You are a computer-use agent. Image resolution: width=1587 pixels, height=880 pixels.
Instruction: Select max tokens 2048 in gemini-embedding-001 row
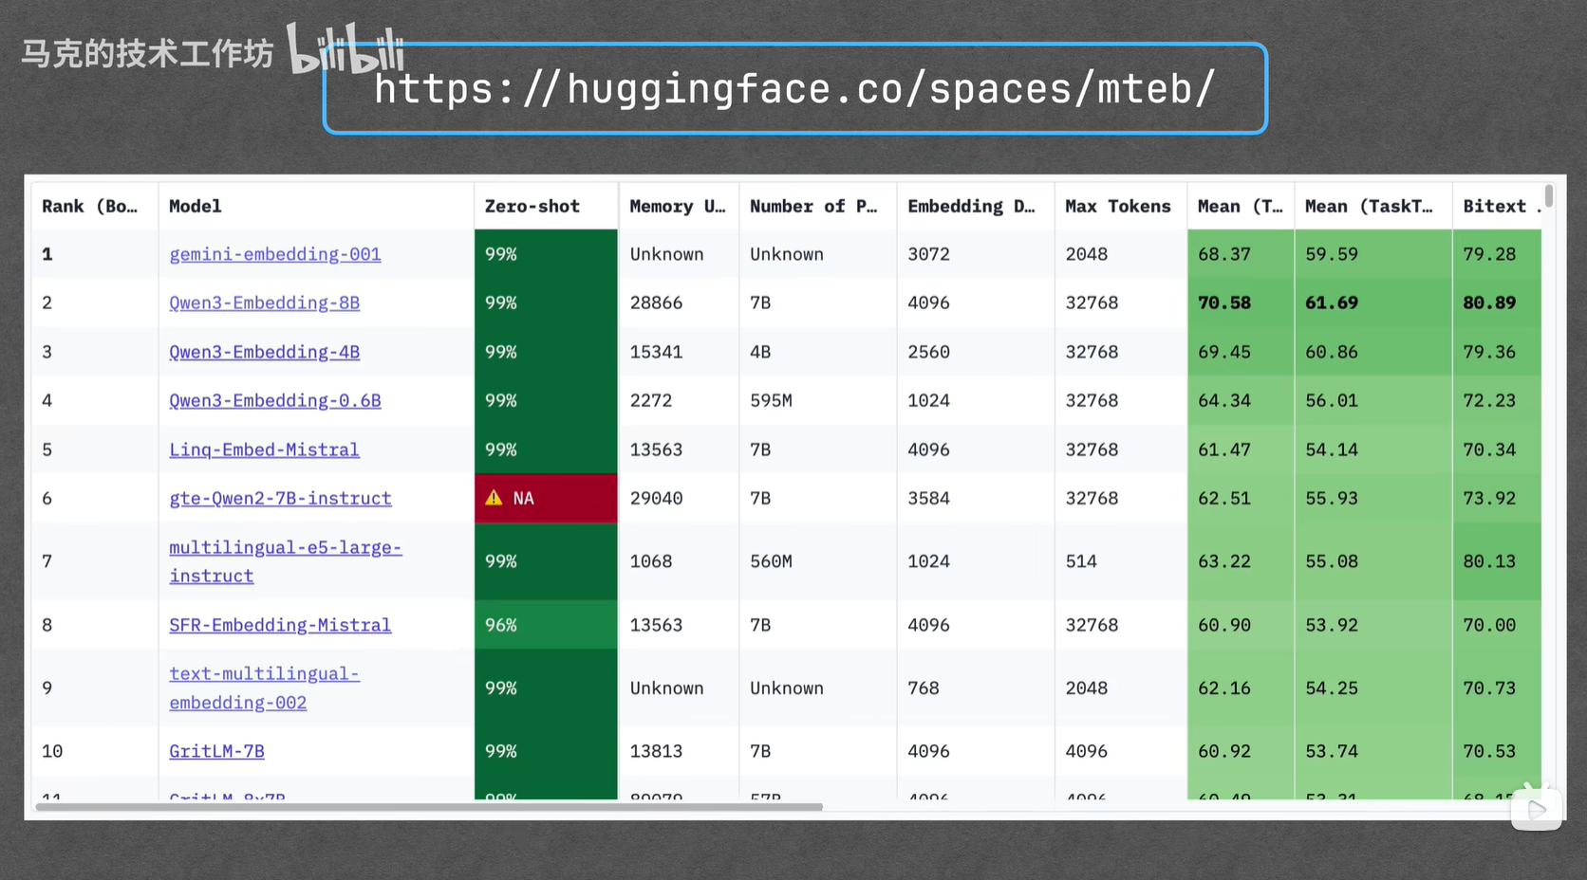pyautogui.click(x=1087, y=254)
